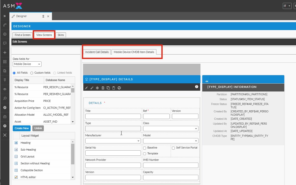Switch to the Incident Call Details tab

[97, 52]
